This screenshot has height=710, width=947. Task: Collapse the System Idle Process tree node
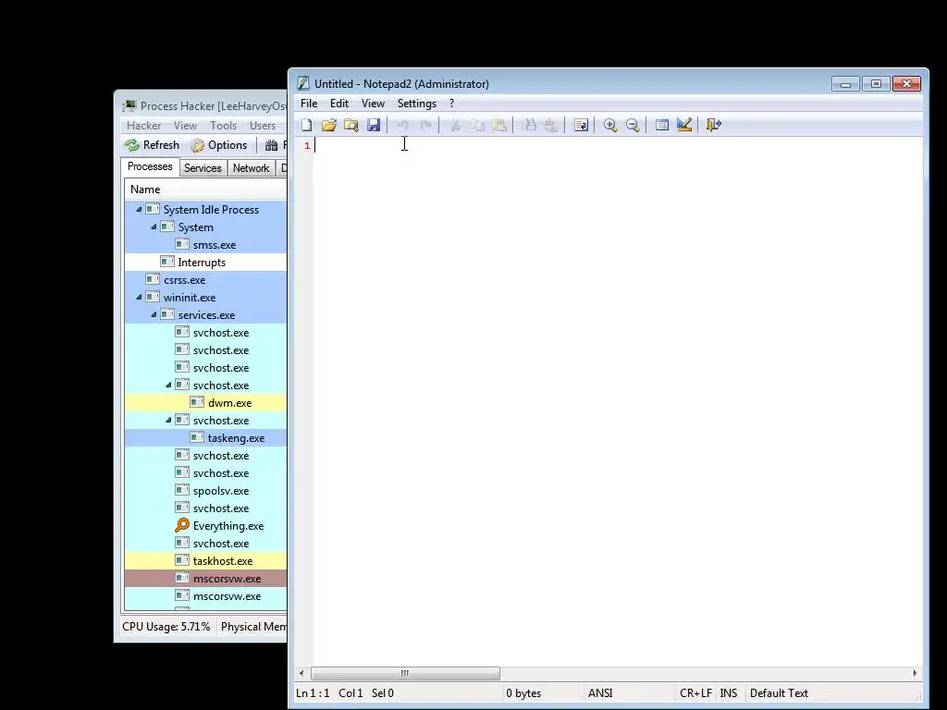139,210
